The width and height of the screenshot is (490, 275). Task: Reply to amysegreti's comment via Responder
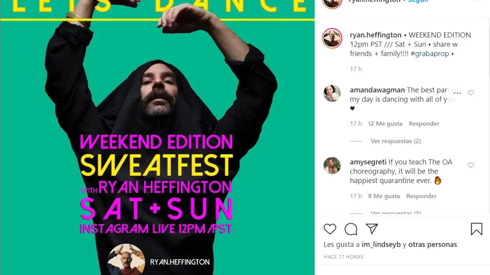click(x=421, y=196)
